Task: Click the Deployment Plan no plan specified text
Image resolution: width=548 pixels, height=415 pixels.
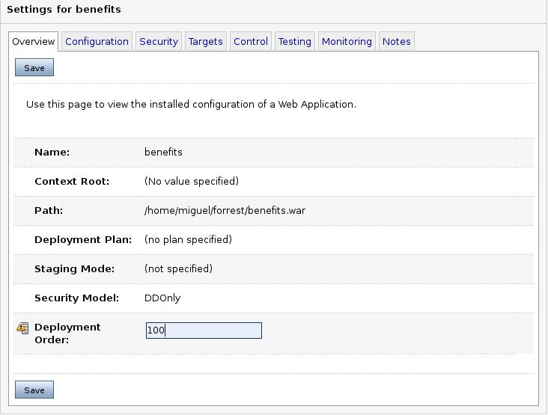Action: pos(188,239)
